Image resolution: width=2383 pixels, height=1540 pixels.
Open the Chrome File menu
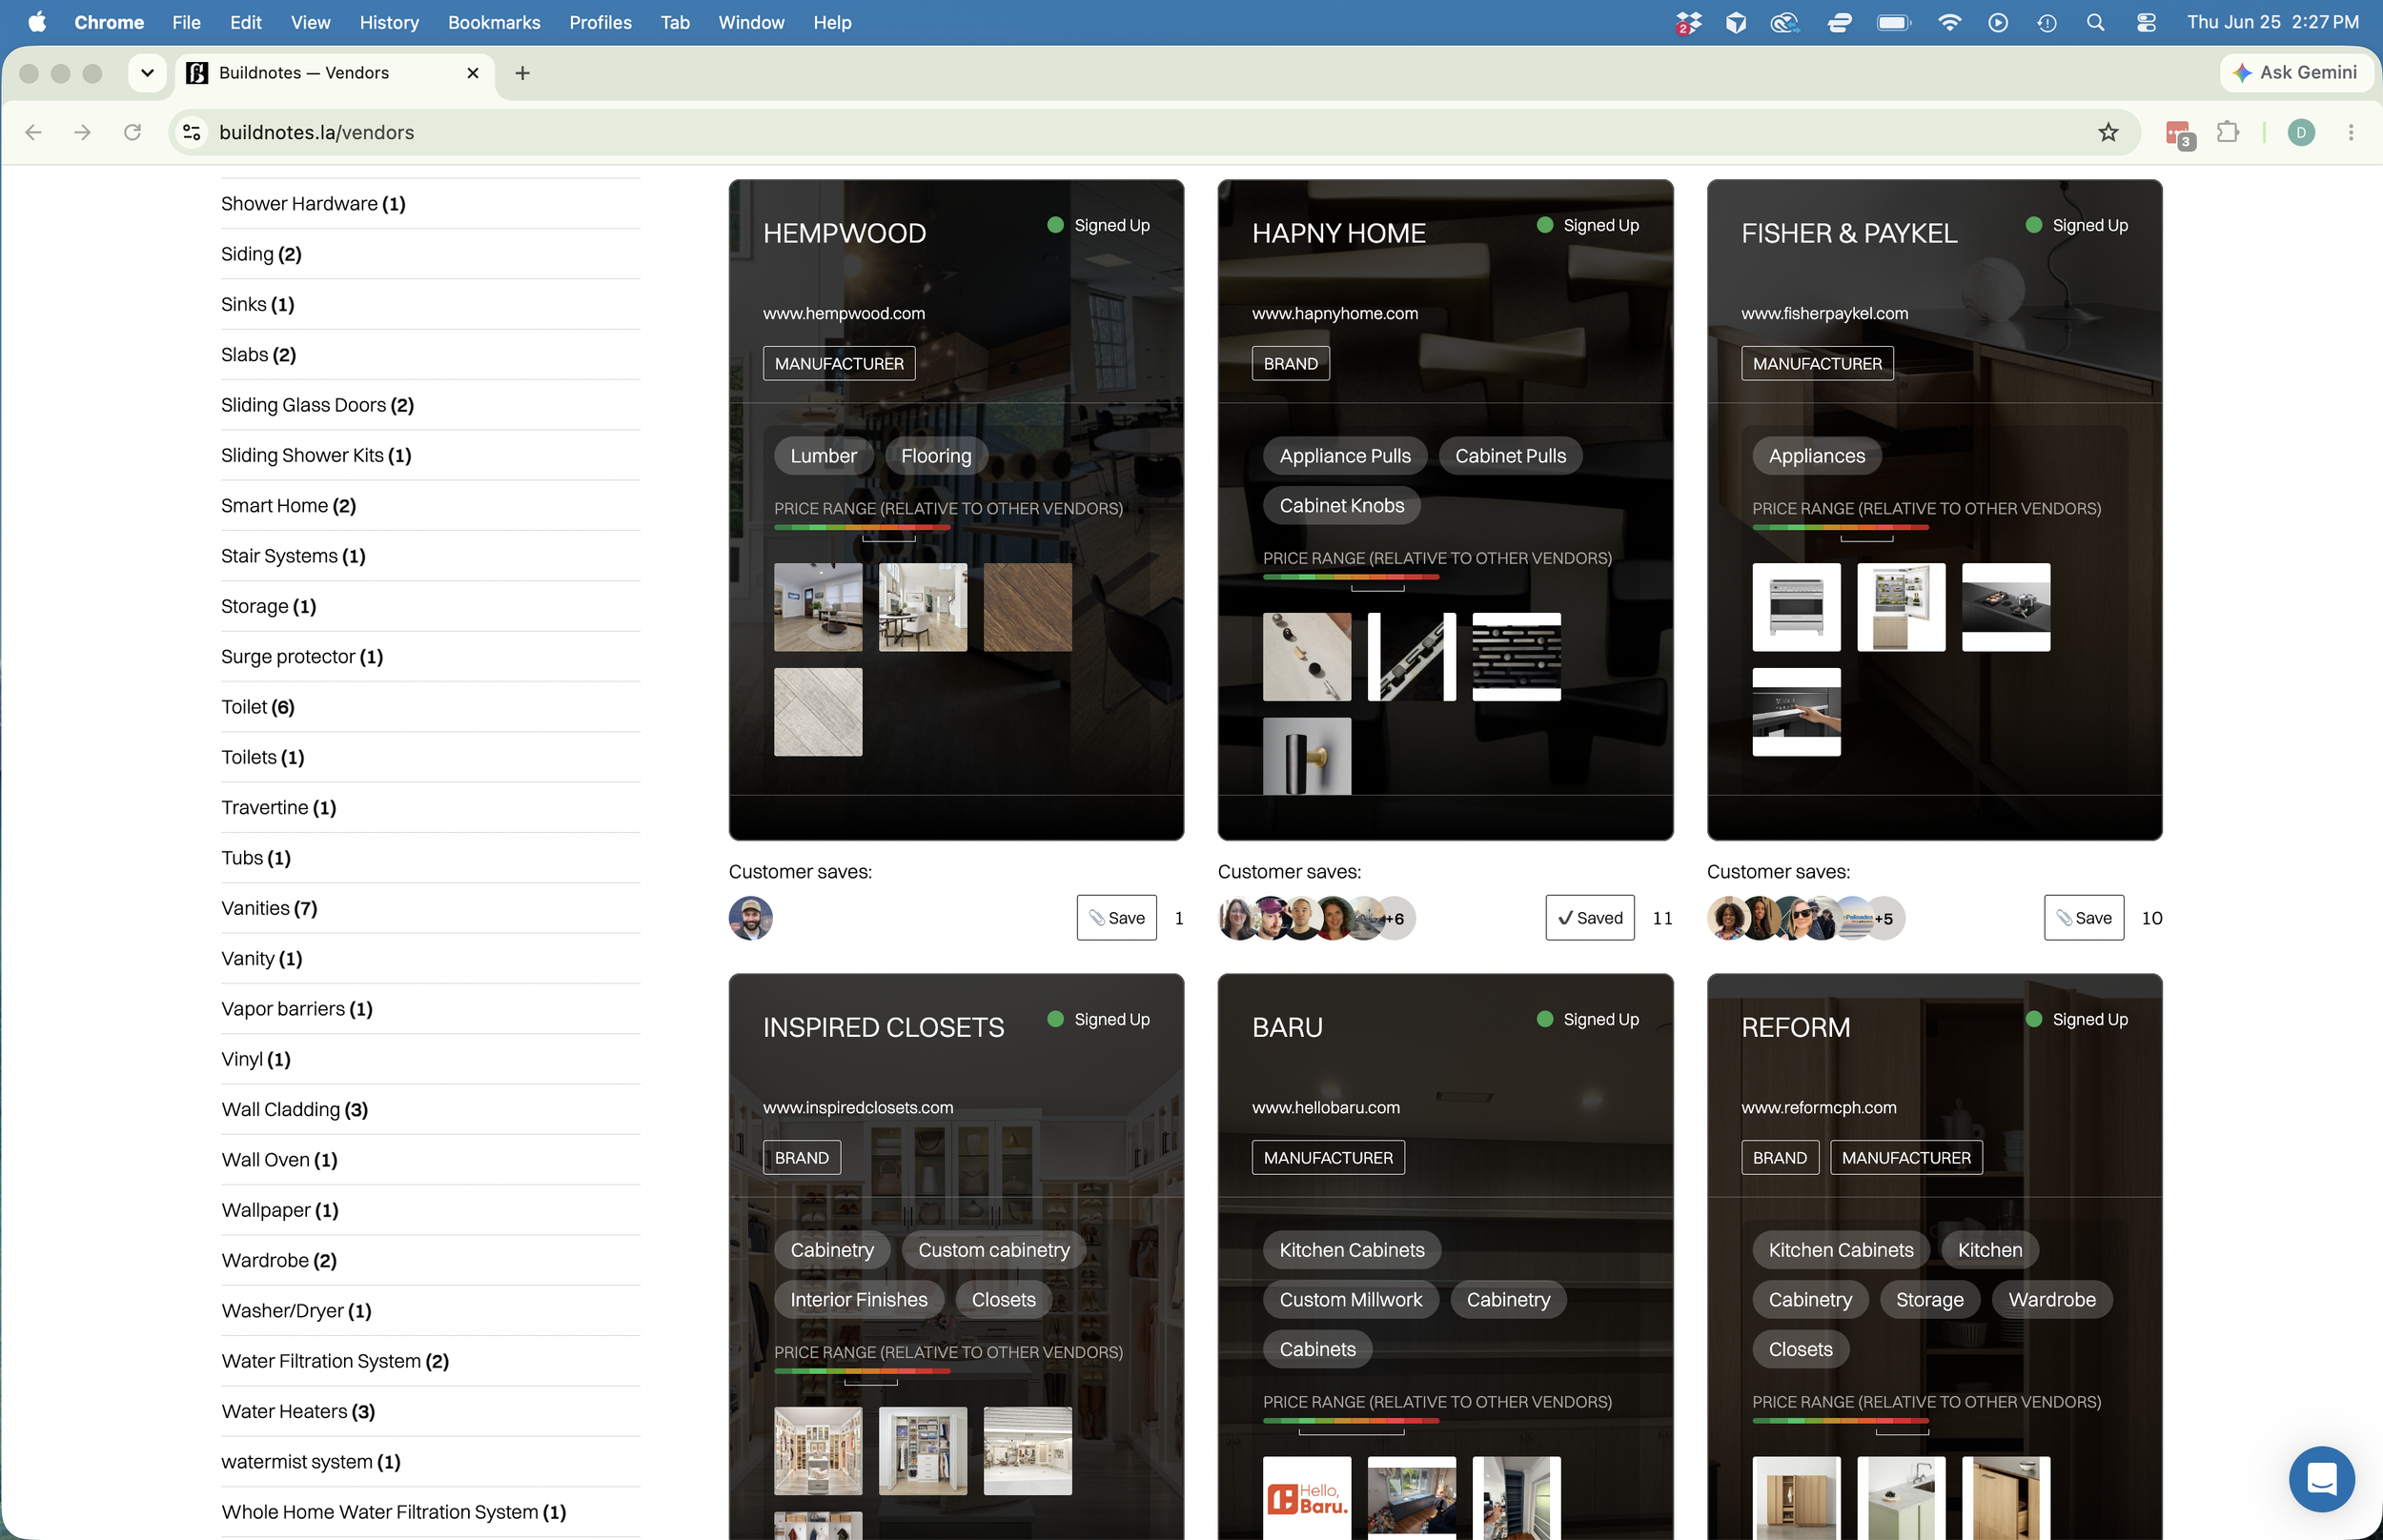click(186, 22)
